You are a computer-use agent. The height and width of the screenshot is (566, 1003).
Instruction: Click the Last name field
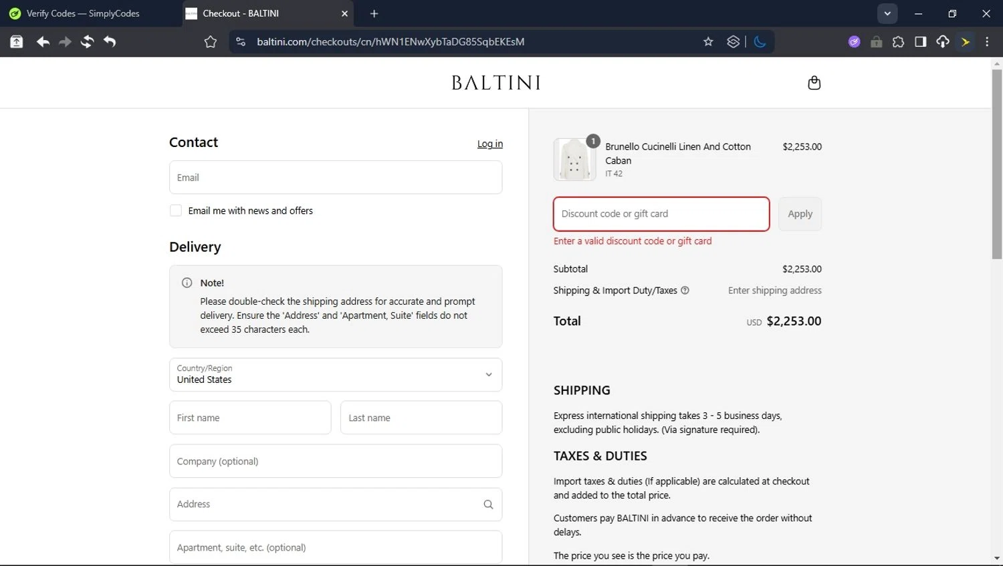pyautogui.click(x=421, y=418)
